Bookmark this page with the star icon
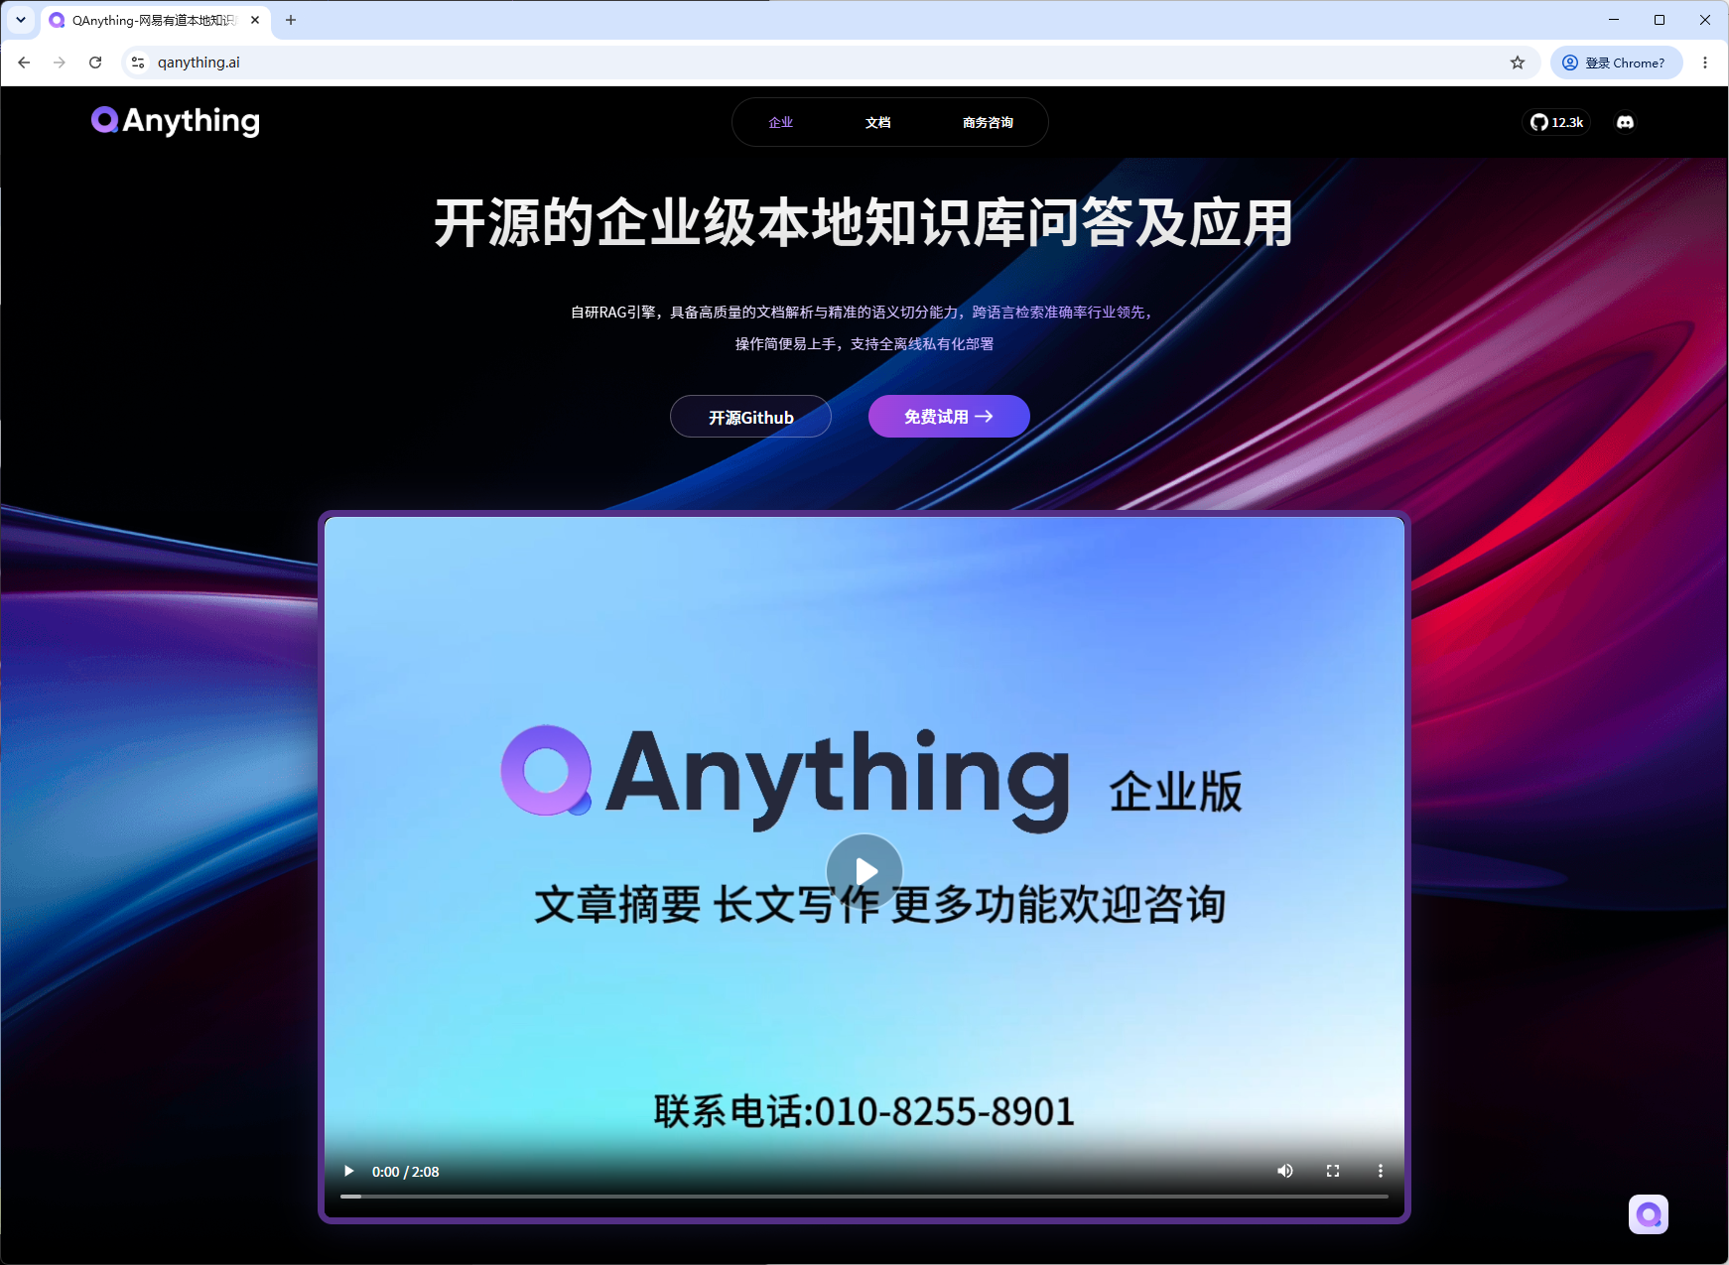Image resolution: width=1729 pixels, height=1265 pixels. tap(1518, 63)
